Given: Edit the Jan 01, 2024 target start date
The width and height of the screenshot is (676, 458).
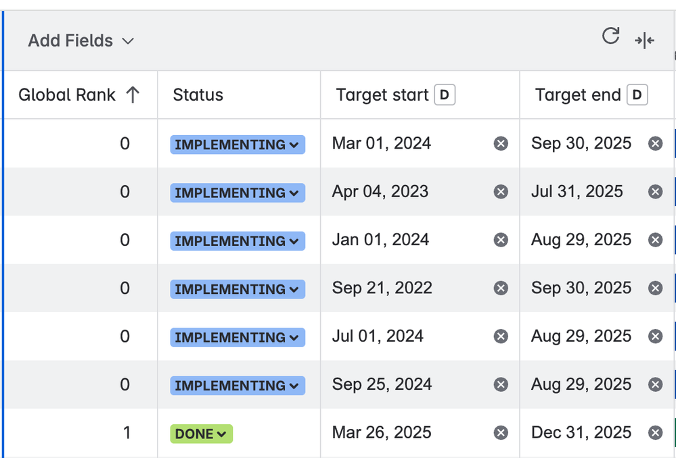Looking at the screenshot, I should [380, 240].
